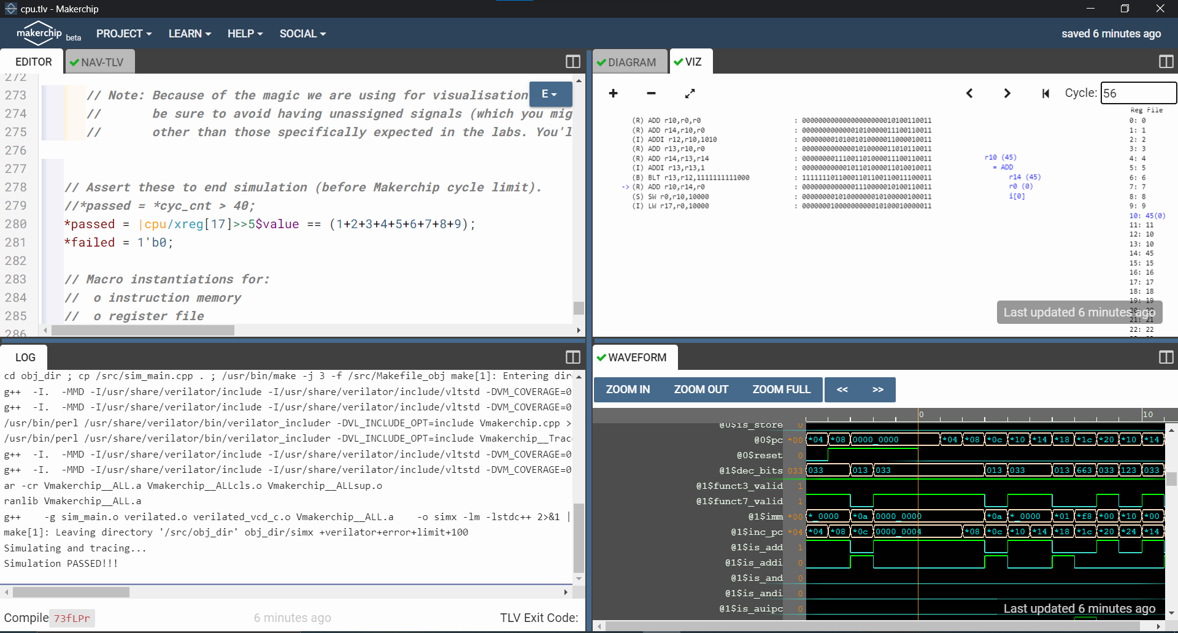
Task: Click the log horizontal scrollbar thumb
Action: coord(71,593)
